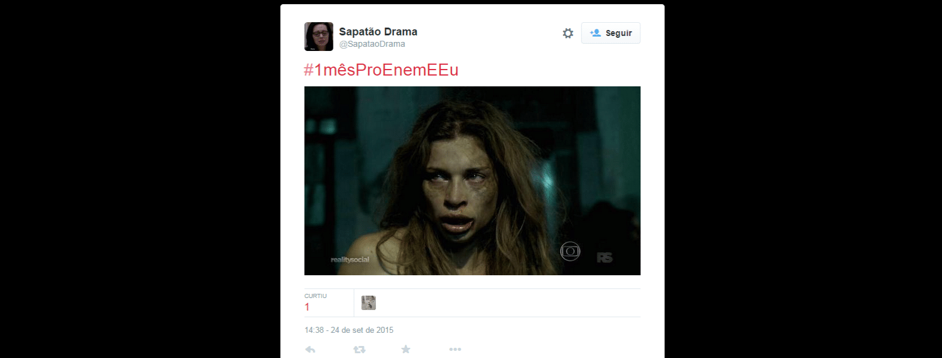Click the Seguir follow button
The width and height of the screenshot is (942, 358).
[610, 33]
